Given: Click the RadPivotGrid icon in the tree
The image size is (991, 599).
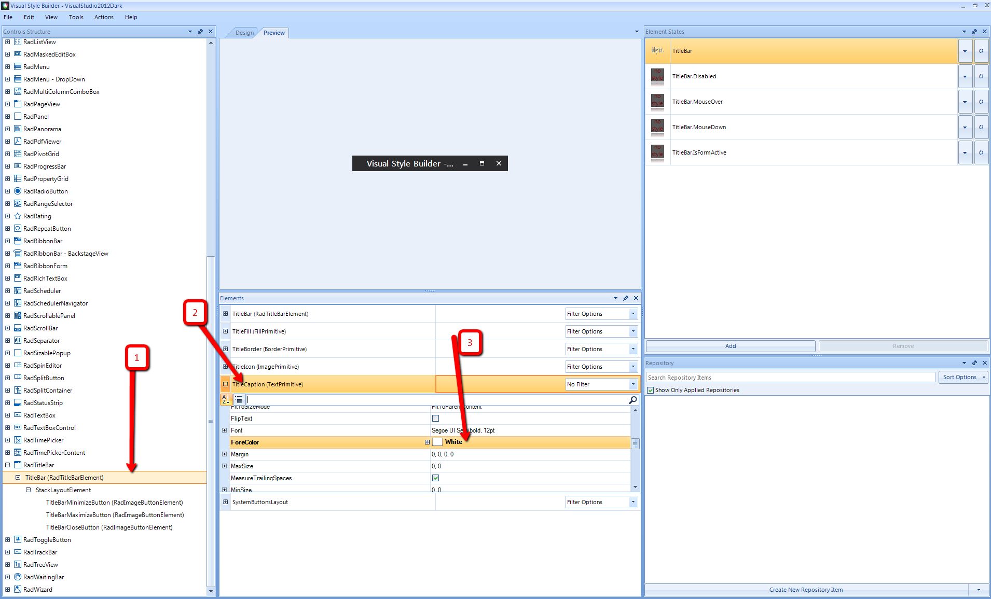Looking at the screenshot, I should pos(18,154).
